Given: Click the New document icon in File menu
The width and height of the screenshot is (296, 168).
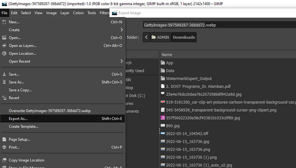Looking at the screenshot, I should tap(4, 22).
